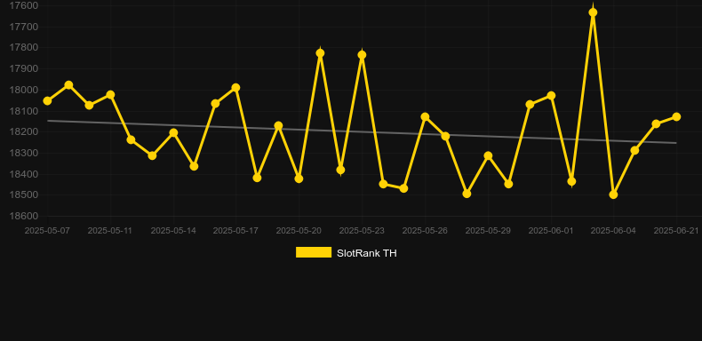The image size is (702, 341).
Task: Click the 2025-05-20 x-axis date label
Action: pos(299,231)
